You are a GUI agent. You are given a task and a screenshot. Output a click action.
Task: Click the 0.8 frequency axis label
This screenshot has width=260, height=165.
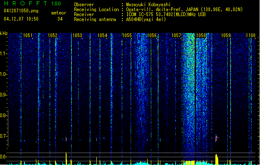pos(3,115)
